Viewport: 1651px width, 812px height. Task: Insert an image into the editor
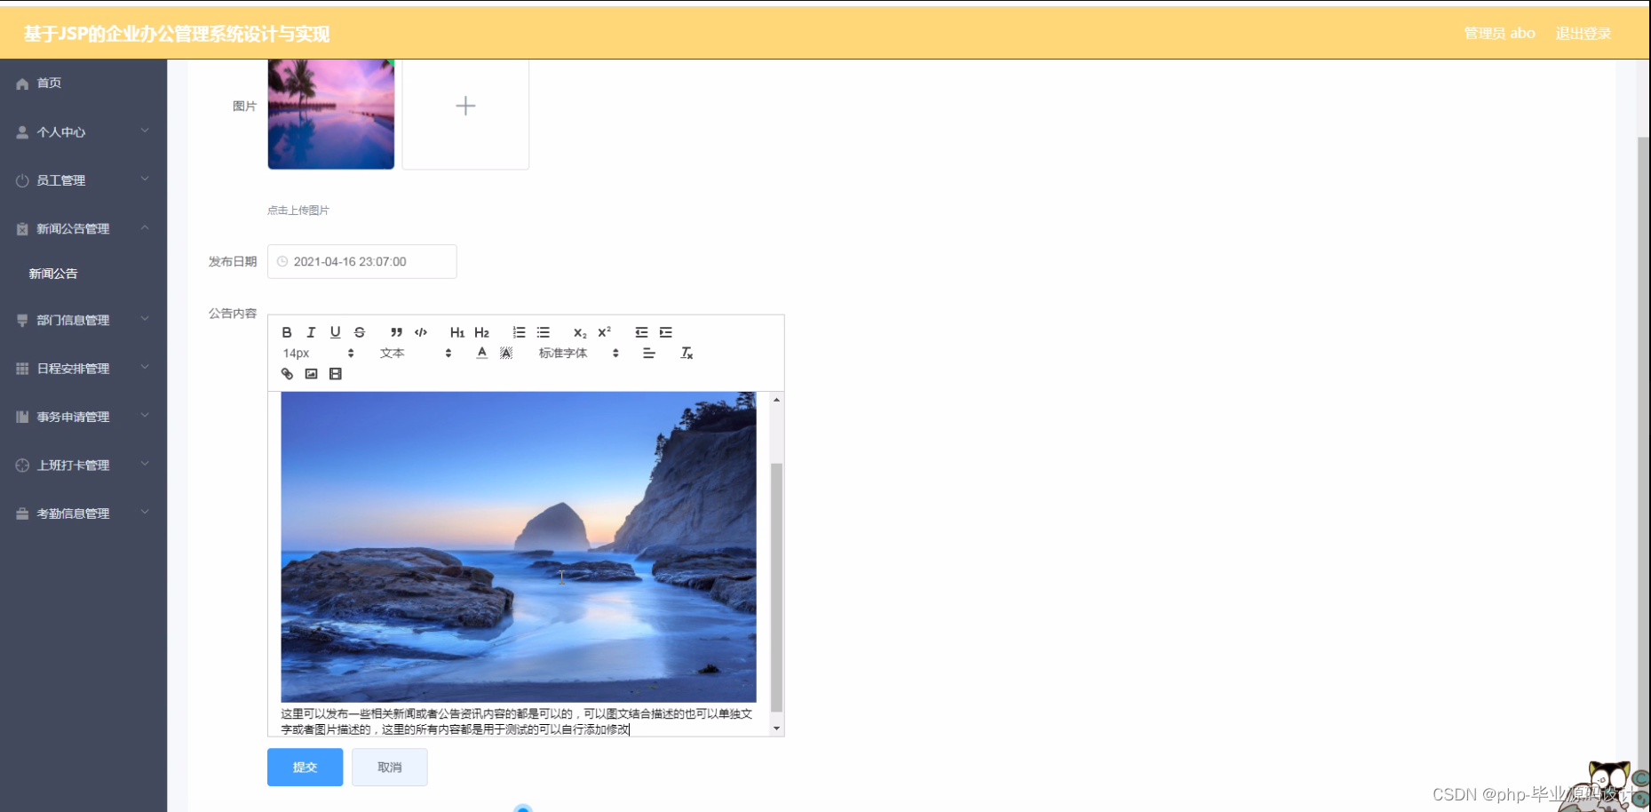click(310, 374)
